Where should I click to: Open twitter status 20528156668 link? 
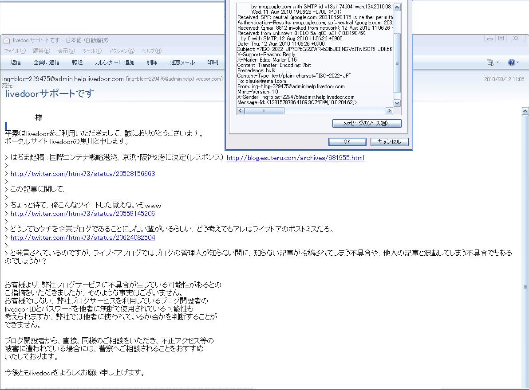pyautogui.click(x=83, y=174)
